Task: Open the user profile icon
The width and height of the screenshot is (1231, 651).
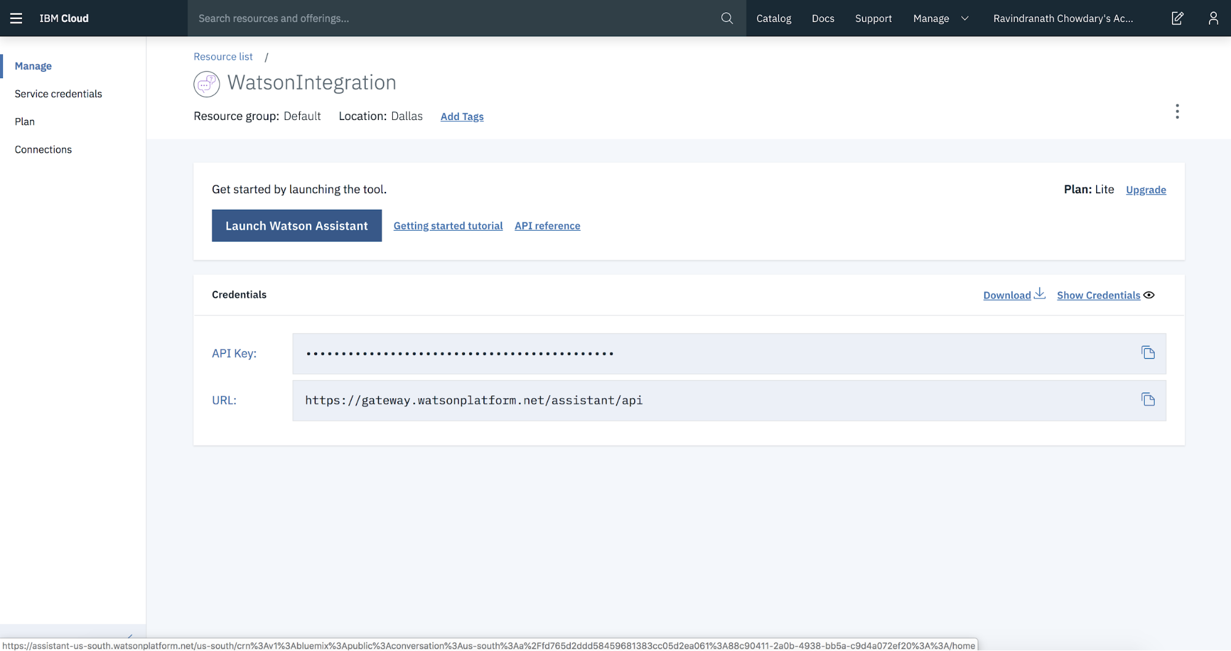Action: [x=1213, y=18]
